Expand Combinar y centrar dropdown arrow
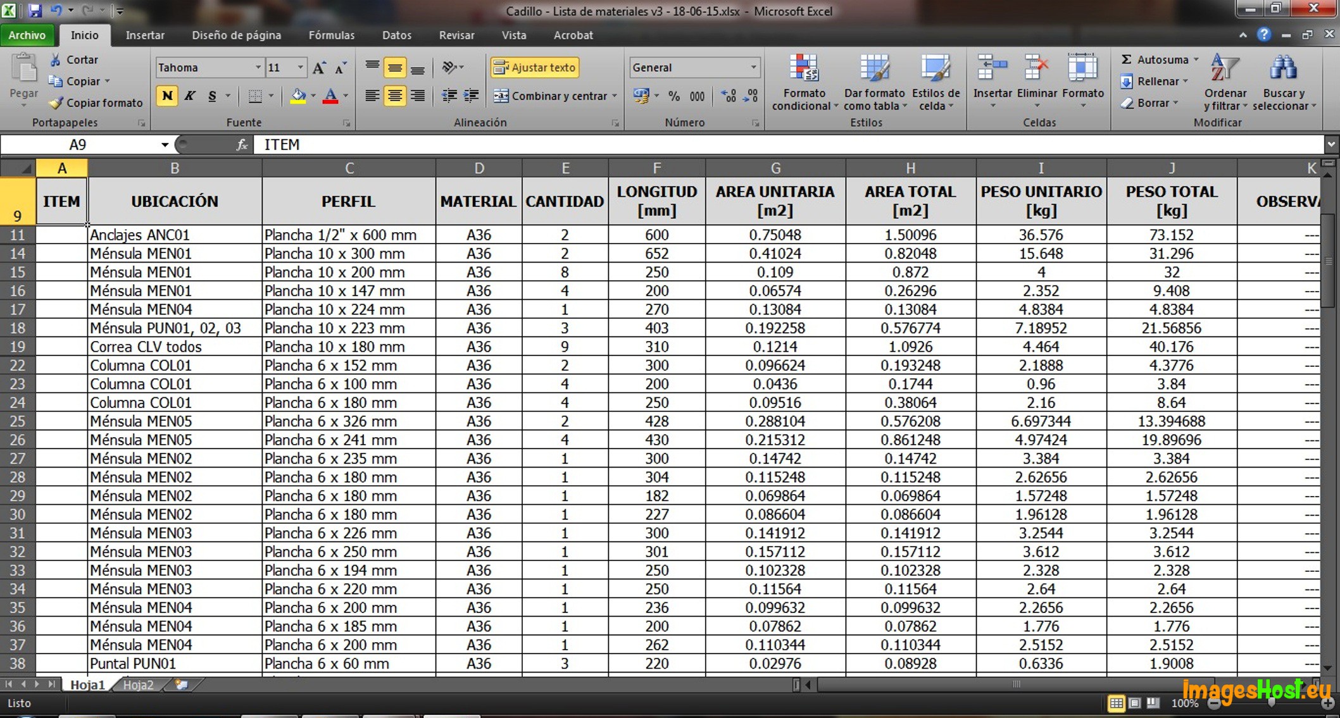 (x=615, y=96)
